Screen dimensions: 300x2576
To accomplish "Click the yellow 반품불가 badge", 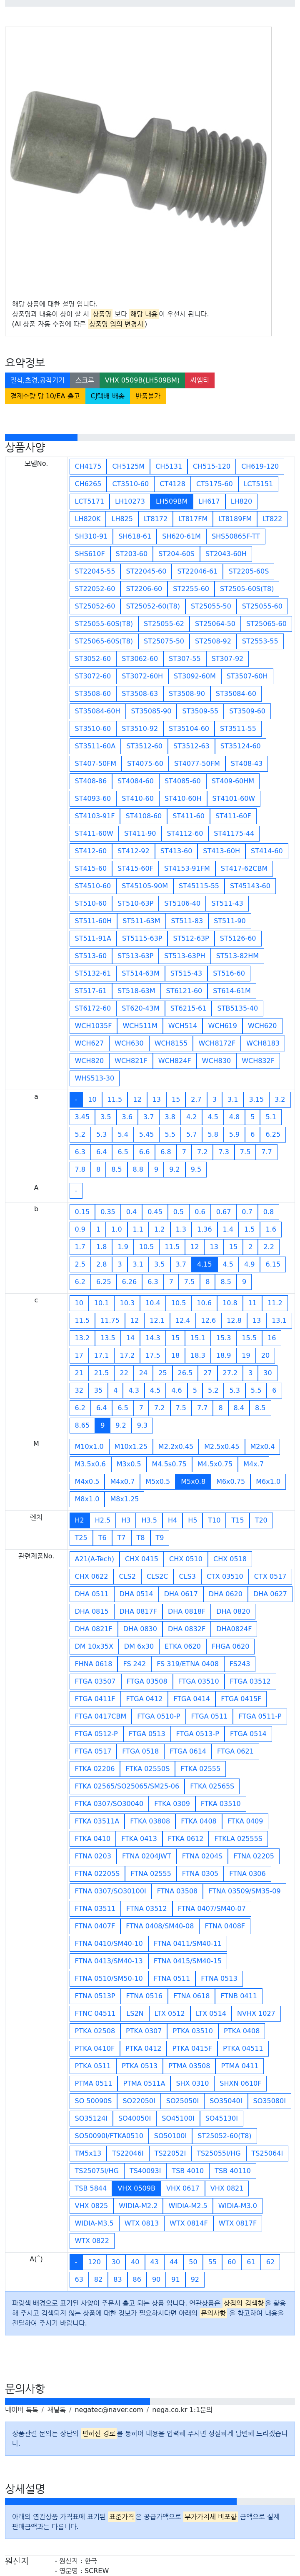I will pos(147,396).
